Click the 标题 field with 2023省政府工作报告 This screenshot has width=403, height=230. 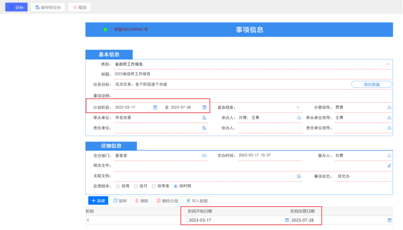[x=253, y=74]
